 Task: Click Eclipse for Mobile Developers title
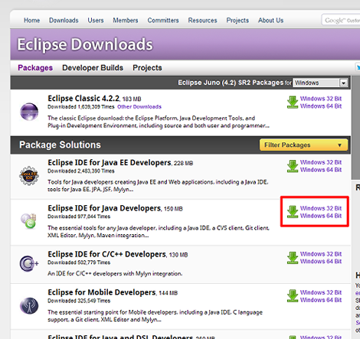(x=102, y=292)
